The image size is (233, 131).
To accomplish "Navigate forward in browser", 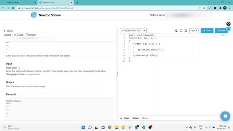I will [8, 8].
